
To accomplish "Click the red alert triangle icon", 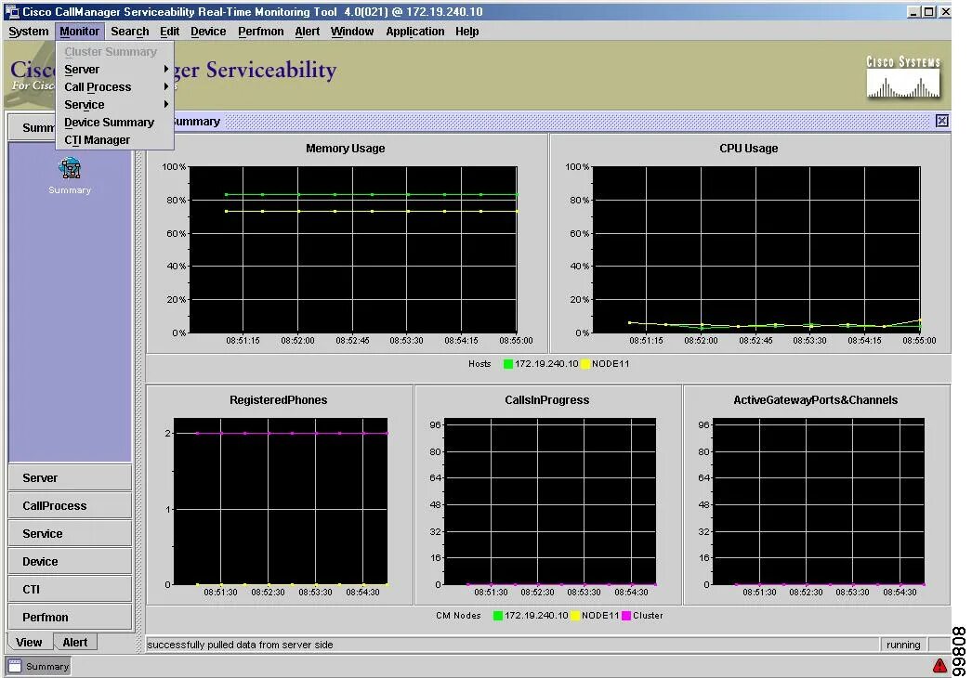I will [x=939, y=666].
